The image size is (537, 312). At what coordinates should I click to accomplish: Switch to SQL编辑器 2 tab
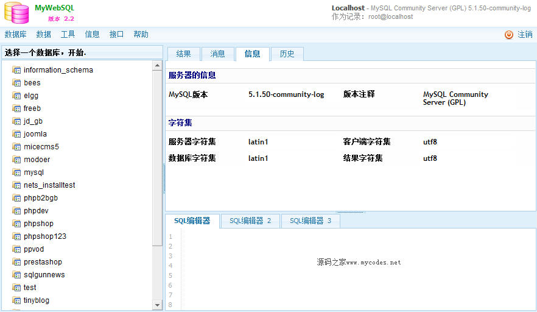pyautogui.click(x=250, y=221)
